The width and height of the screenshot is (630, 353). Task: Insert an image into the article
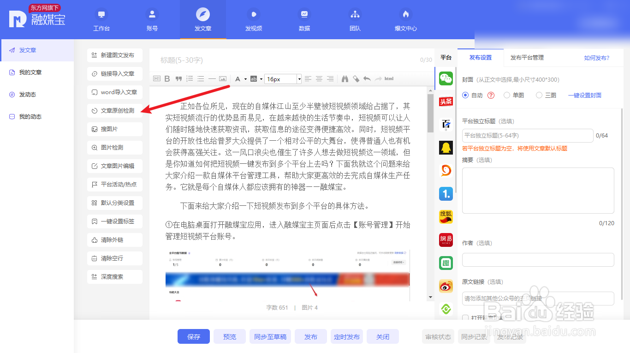223,79
